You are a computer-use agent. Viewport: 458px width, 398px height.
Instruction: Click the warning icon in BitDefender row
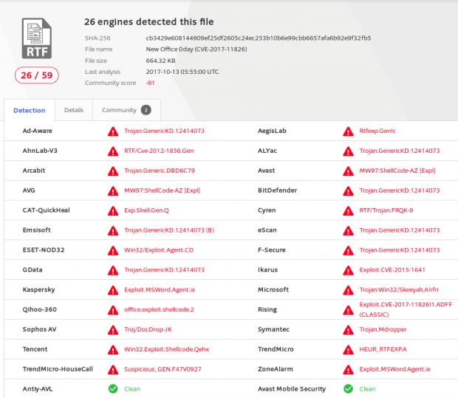point(348,191)
